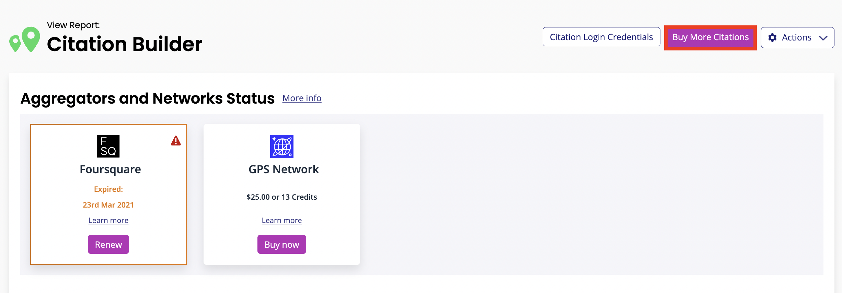The width and height of the screenshot is (842, 293).
Task: Click the 'View Report:' label
Action: pyautogui.click(x=73, y=25)
